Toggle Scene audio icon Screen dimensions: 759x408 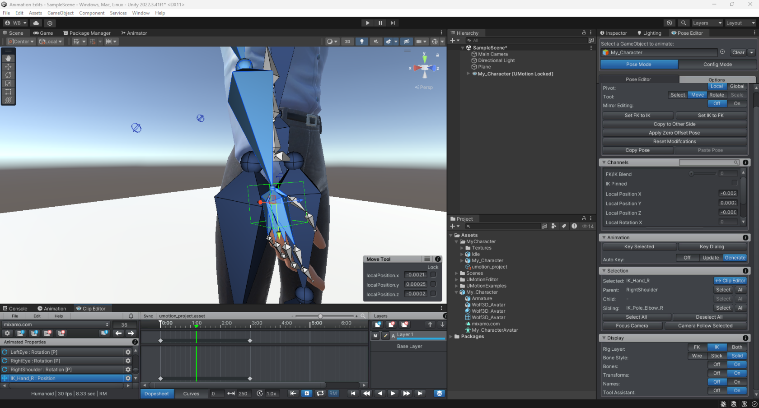[376, 42]
